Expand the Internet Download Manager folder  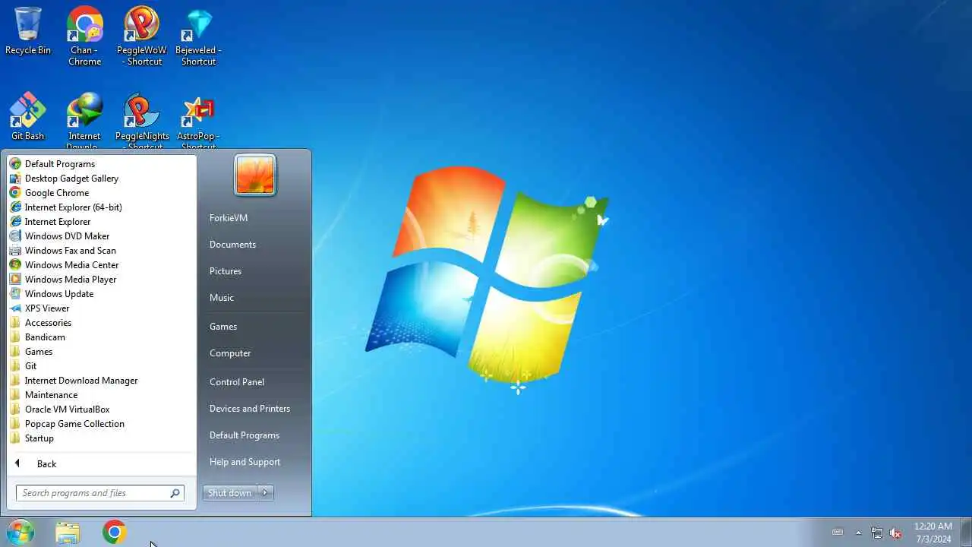(102, 381)
